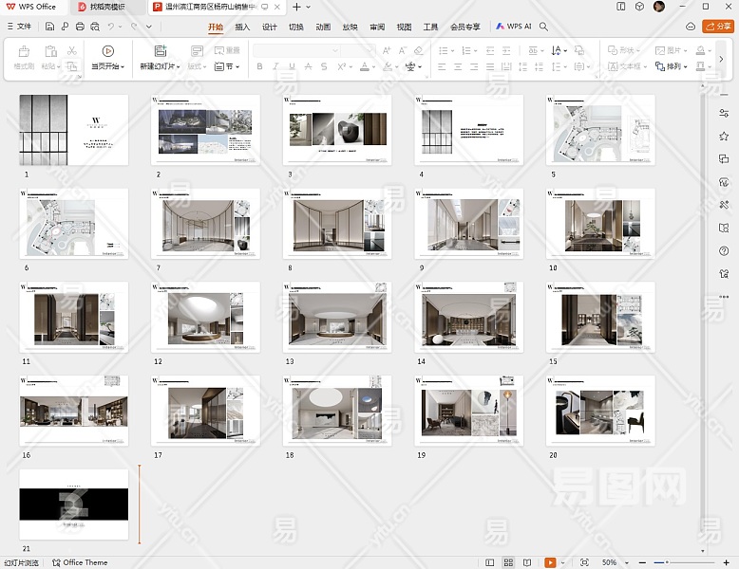The height and width of the screenshot is (569, 739).
Task: Click the orange 分享 share button
Action: 717,27
